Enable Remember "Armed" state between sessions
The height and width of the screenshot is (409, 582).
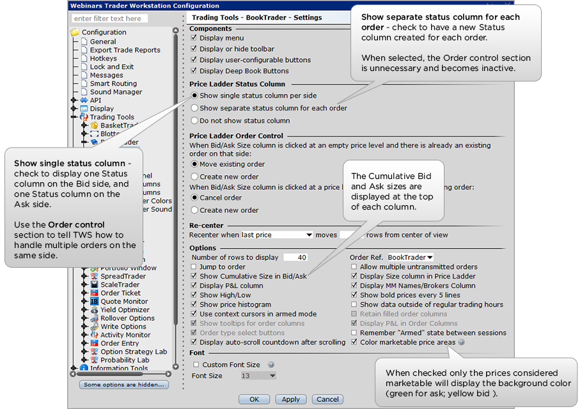tap(354, 332)
